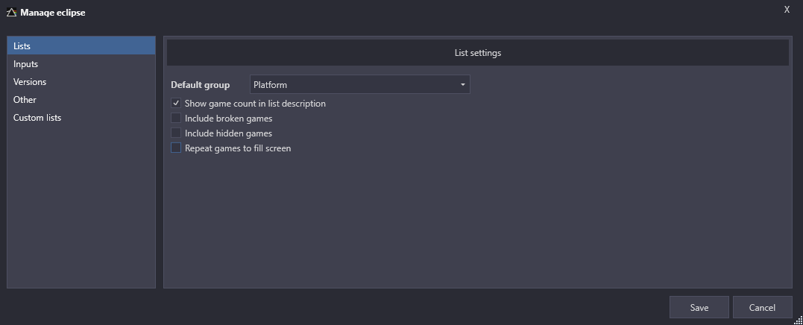Enable the Include broken games checkbox
The width and height of the screenshot is (803, 325).
pos(176,119)
